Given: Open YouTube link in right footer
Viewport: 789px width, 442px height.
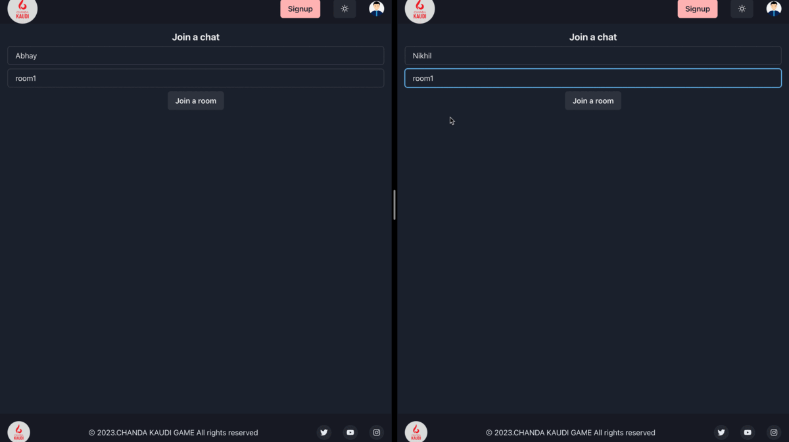Looking at the screenshot, I should pyautogui.click(x=748, y=432).
